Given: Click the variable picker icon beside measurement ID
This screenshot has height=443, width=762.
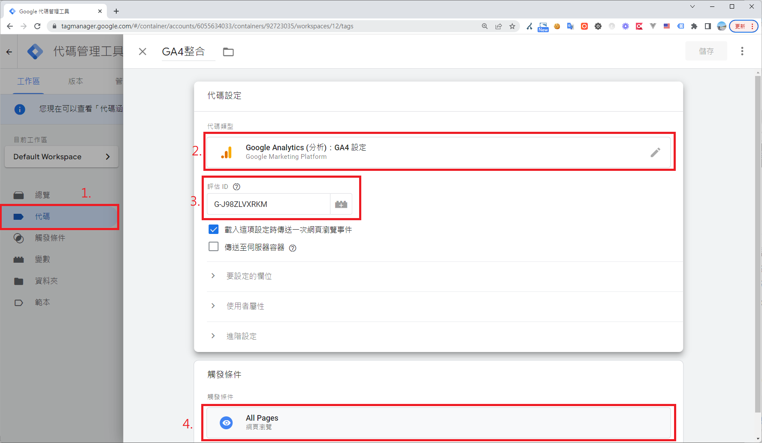Looking at the screenshot, I should coord(341,204).
